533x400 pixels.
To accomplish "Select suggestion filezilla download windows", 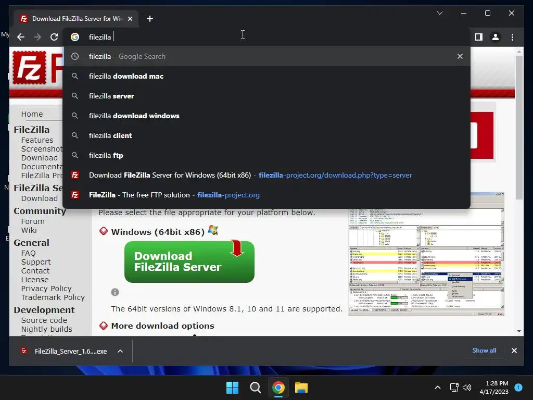I will pos(266,116).
